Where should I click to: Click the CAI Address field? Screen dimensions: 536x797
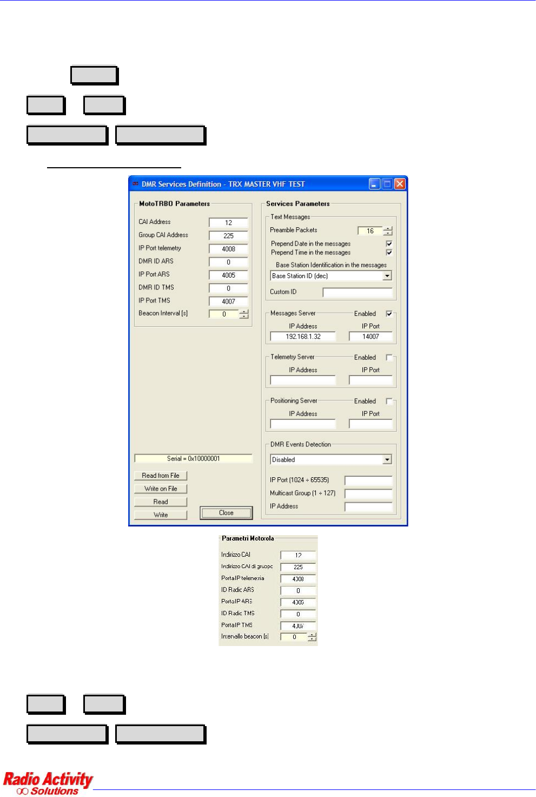pyautogui.click(x=228, y=222)
